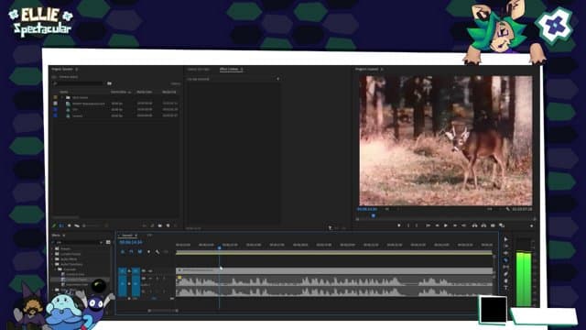
Task: Toggle Snap in the timeline
Action: click(x=131, y=252)
